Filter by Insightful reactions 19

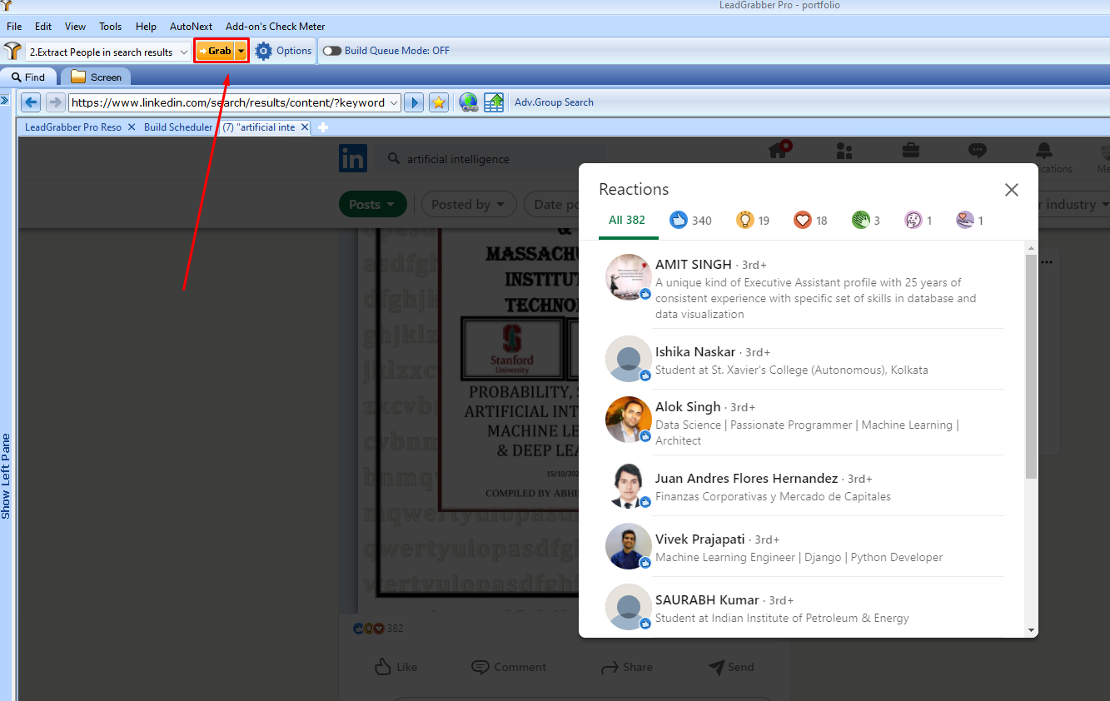[x=753, y=221]
